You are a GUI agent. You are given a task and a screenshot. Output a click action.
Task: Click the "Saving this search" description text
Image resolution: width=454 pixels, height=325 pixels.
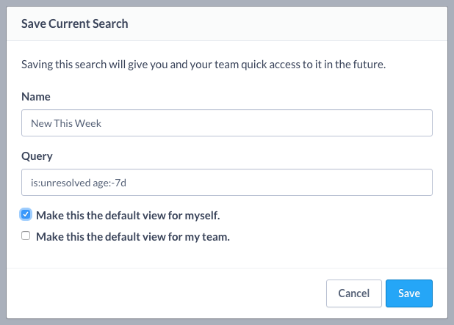[203, 65]
